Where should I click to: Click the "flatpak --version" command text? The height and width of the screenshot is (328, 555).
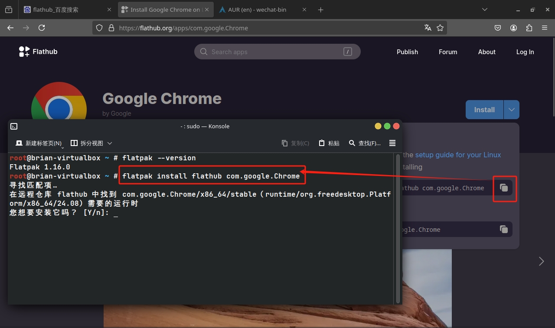coord(159,158)
